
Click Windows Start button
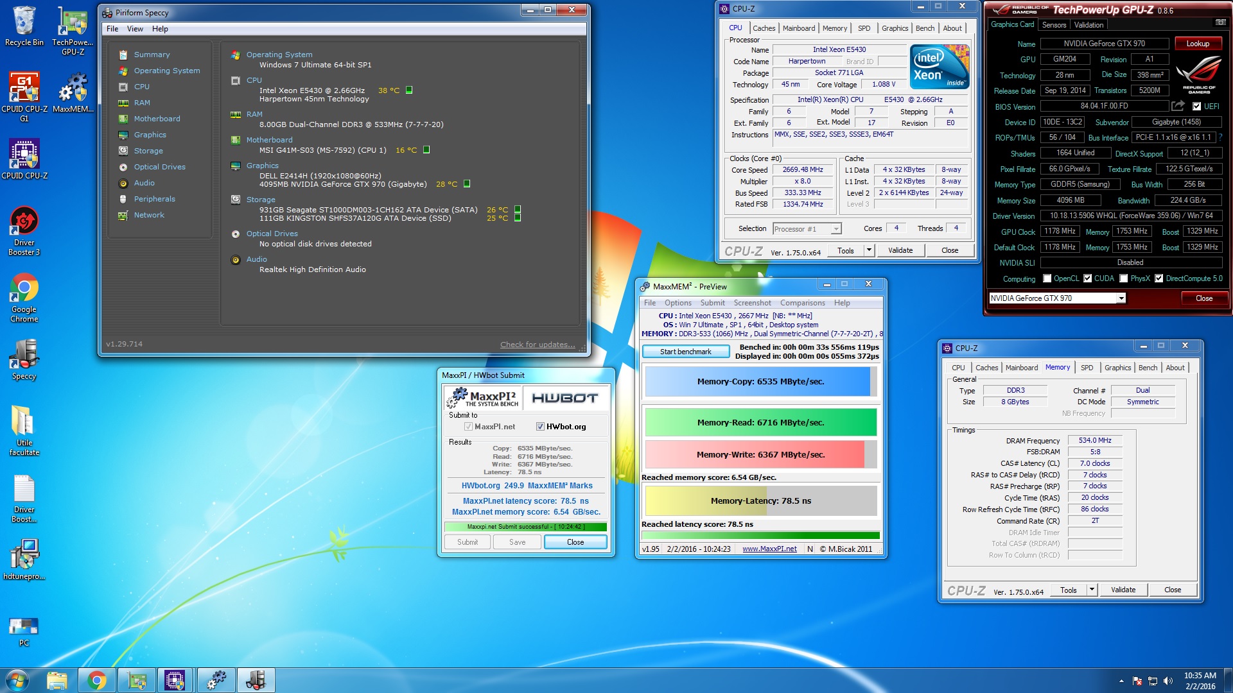(x=17, y=680)
